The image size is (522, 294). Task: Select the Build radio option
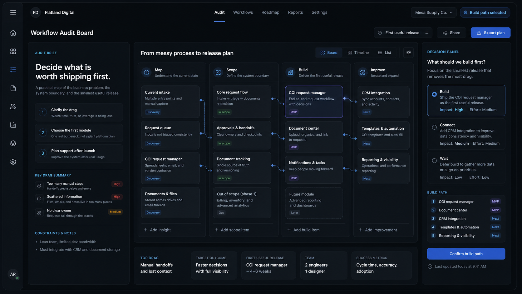pos(434,94)
